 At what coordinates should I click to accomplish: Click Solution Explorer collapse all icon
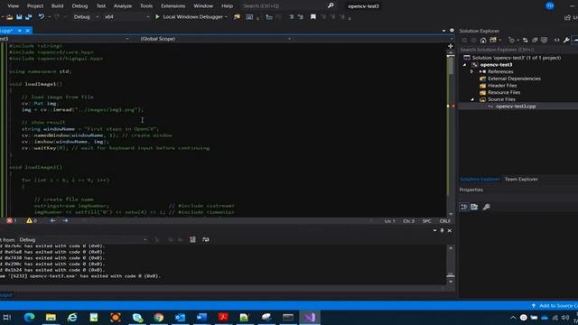(x=535, y=40)
